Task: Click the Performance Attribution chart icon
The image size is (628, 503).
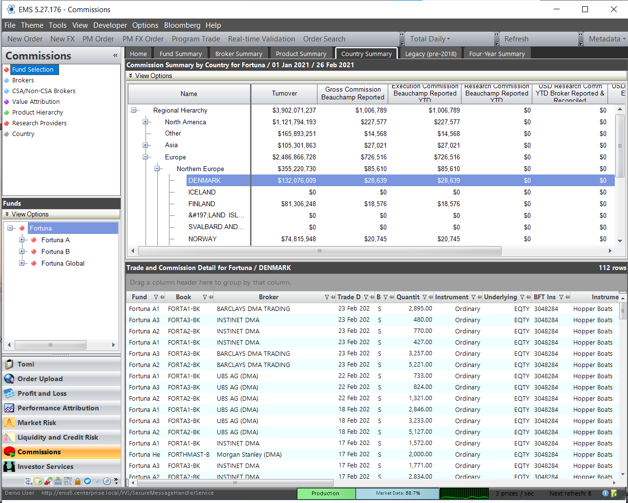Action: (9, 408)
